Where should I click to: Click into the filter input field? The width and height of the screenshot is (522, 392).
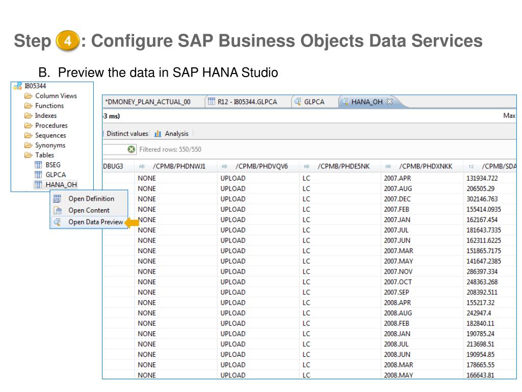point(115,150)
